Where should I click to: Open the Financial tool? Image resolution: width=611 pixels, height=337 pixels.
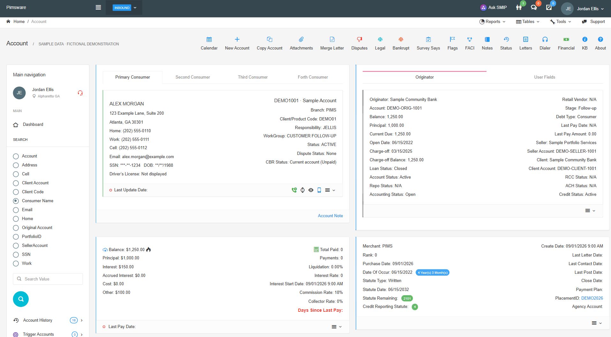566,43
